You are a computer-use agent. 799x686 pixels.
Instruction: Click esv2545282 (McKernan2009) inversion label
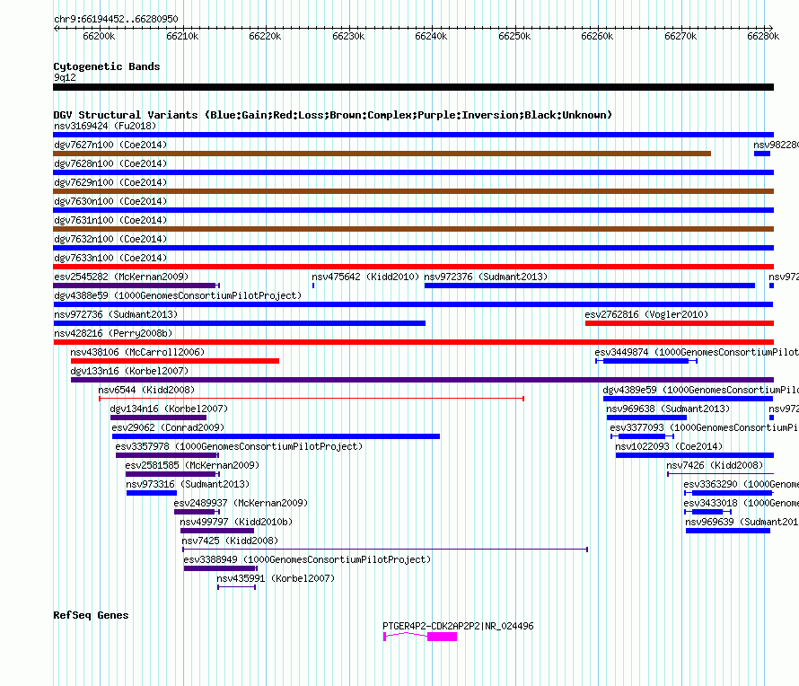coord(121,277)
